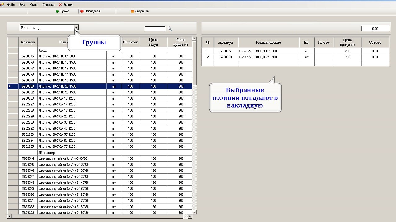
Task: Open the Окно menu
Action: tap(34, 5)
